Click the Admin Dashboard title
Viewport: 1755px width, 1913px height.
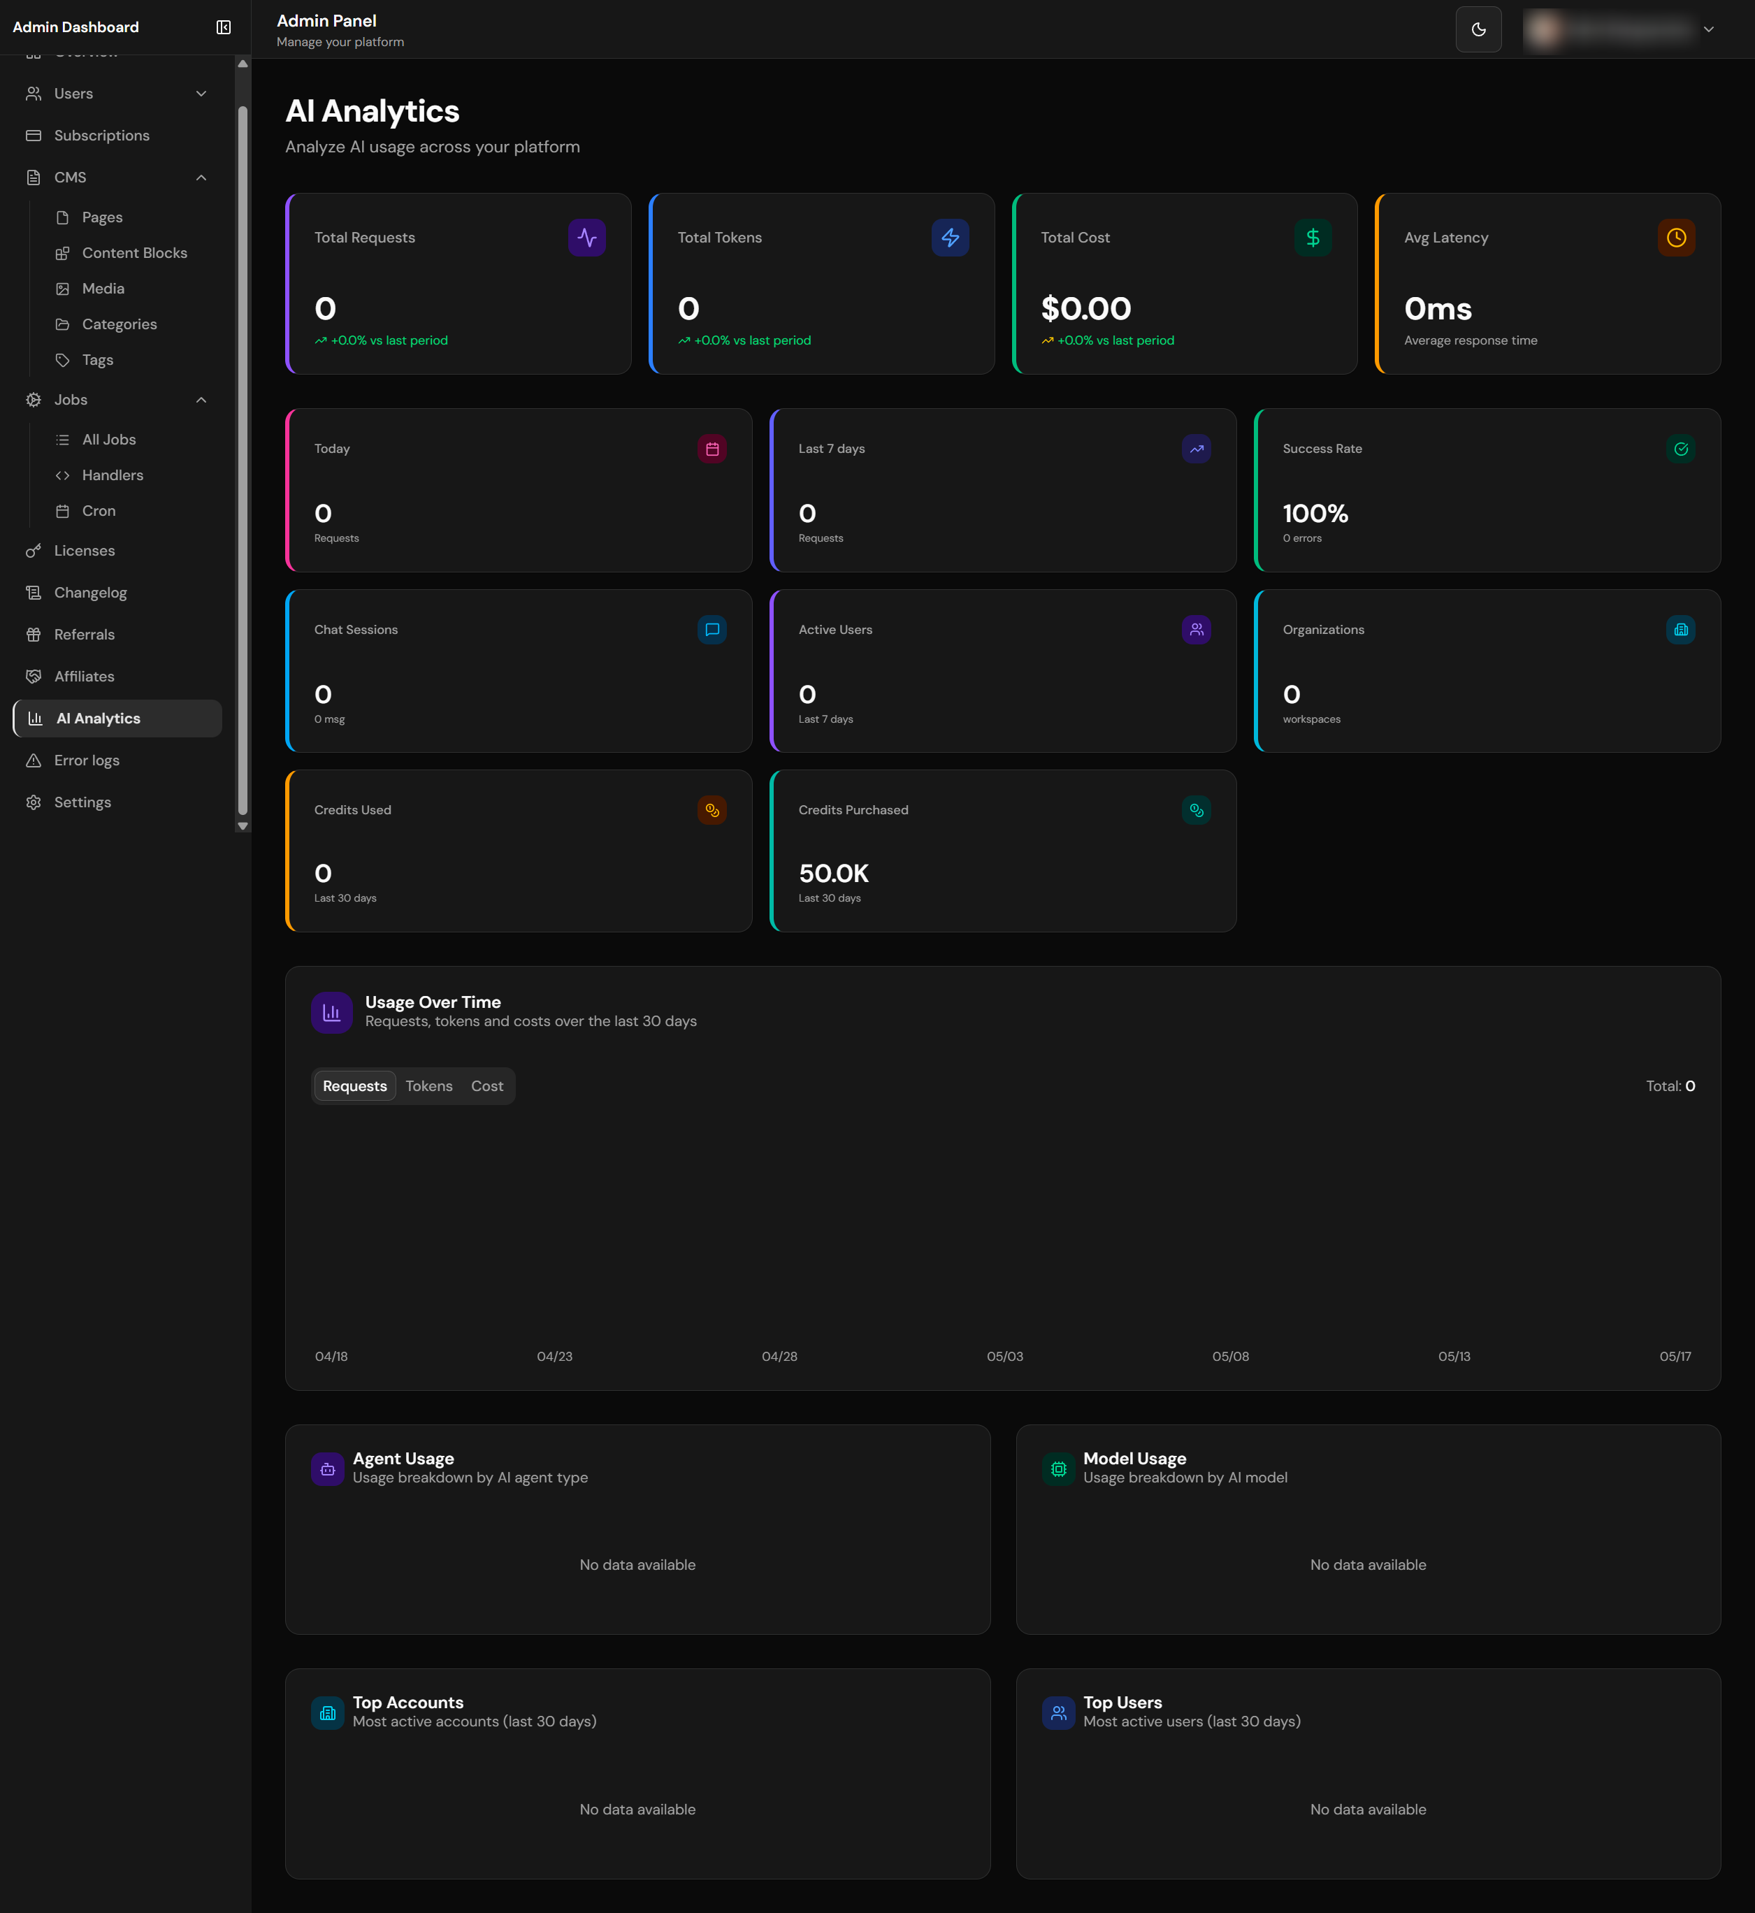click(x=76, y=27)
